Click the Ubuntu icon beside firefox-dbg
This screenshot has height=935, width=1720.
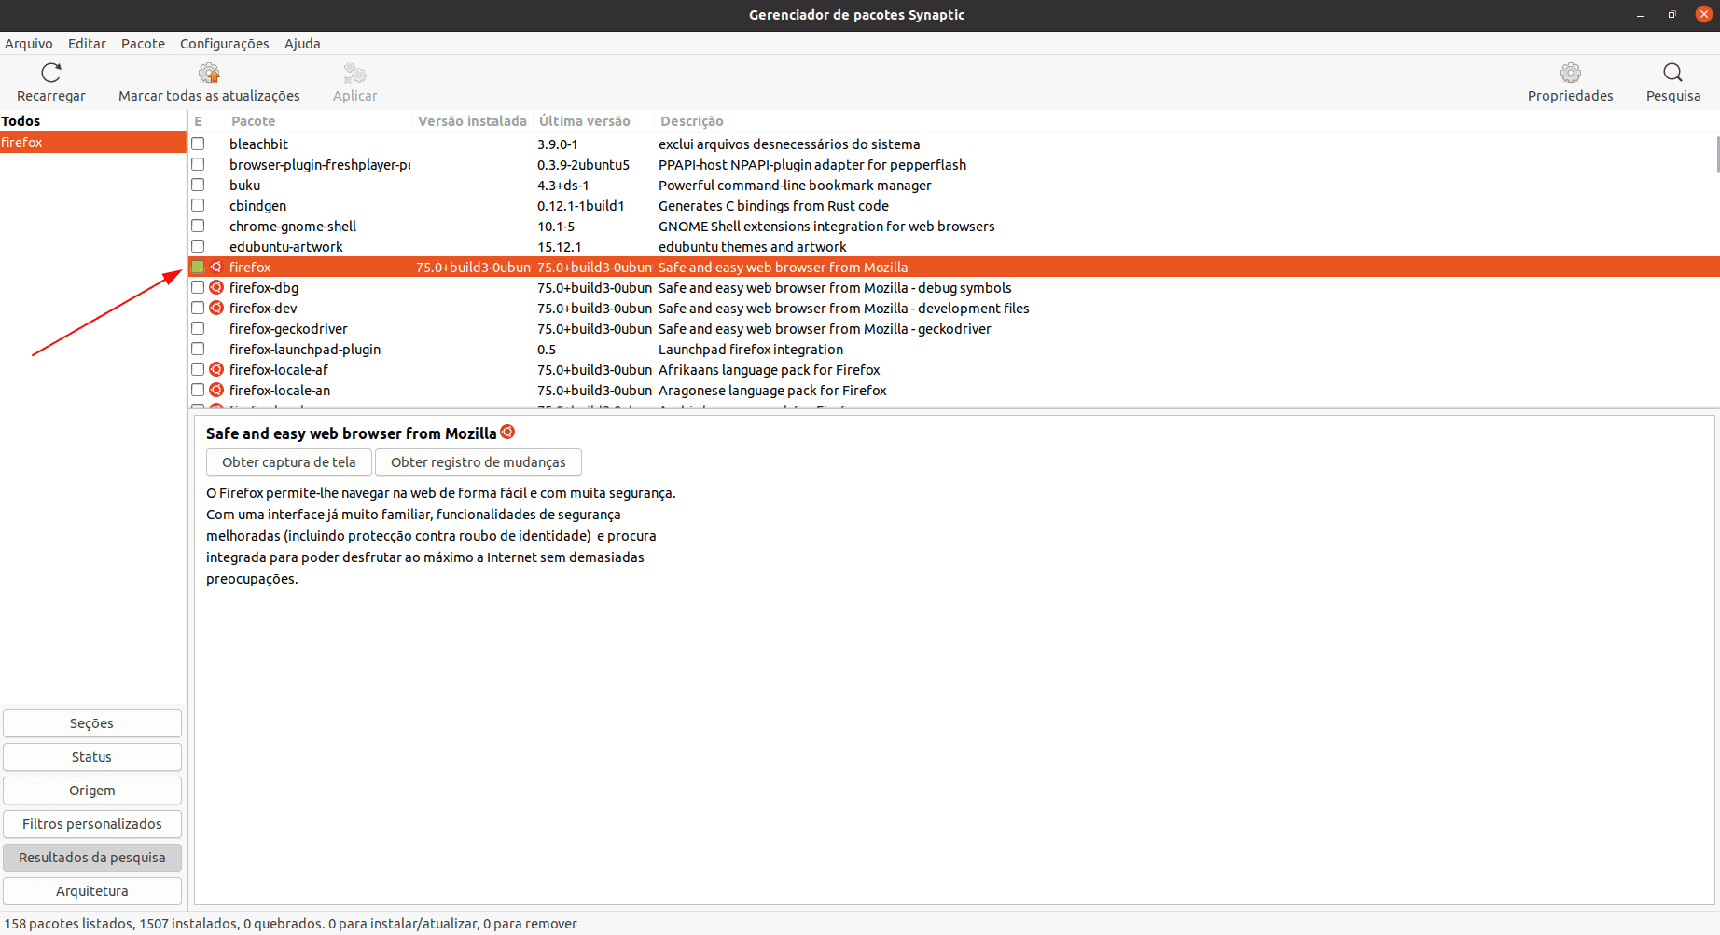point(216,287)
